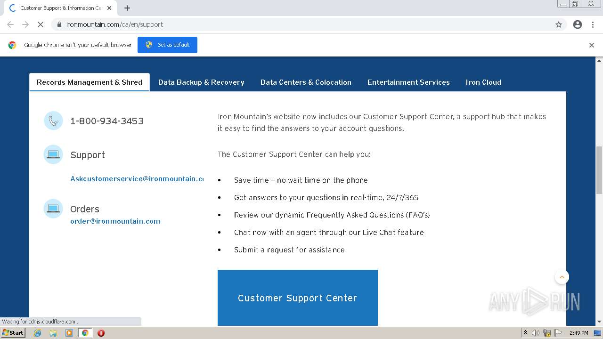This screenshot has height=339, width=603.
Task: Click the scrollbar up arrow
Action: coord(599,61)
